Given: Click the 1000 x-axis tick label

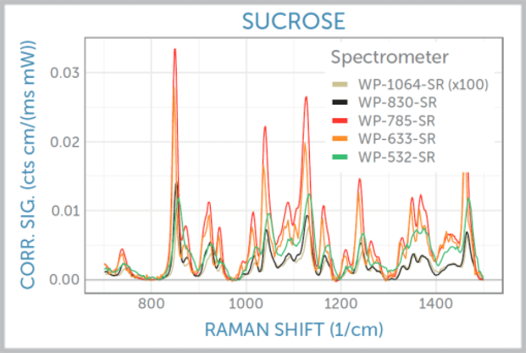Looking at the screenshot, I should coord(246,305).
